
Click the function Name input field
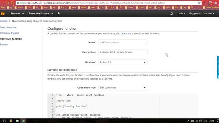point(123,42)
